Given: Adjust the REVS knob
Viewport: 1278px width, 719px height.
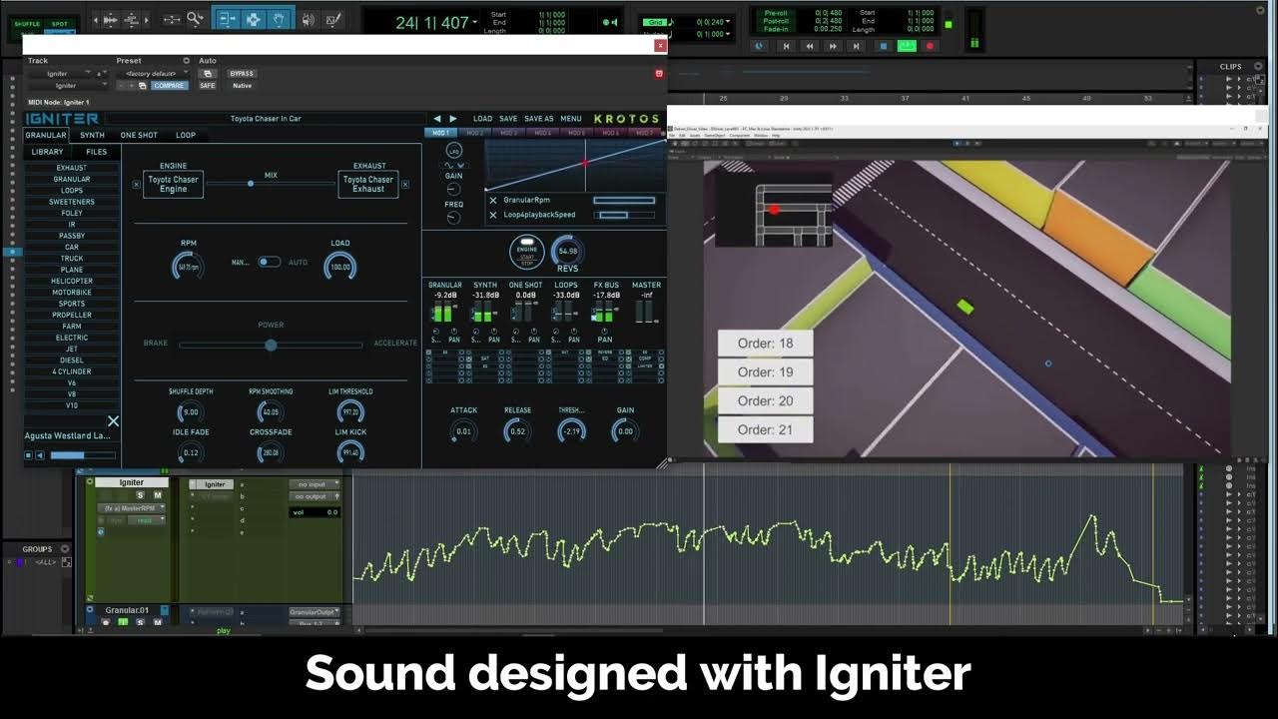Looking at the screenshot, I should click(x=568, y=251).
